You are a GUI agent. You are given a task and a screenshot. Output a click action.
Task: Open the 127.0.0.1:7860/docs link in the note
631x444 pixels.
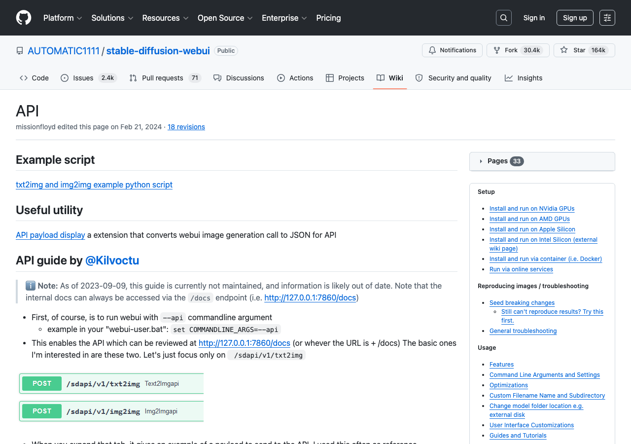[x=310, y=297]
